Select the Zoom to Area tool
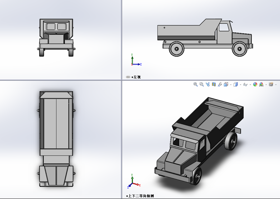The image size is (280, 199). [202, 84]
